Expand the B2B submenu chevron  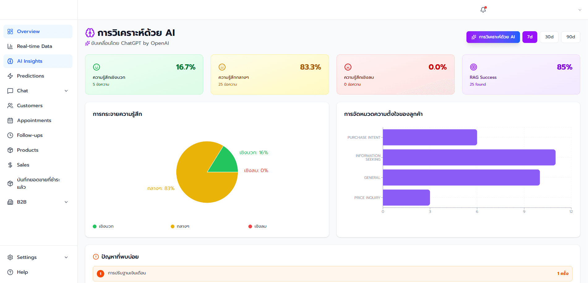[66, 202]
